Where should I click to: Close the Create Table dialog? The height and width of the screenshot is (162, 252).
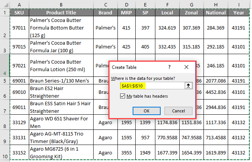(186, 67)
